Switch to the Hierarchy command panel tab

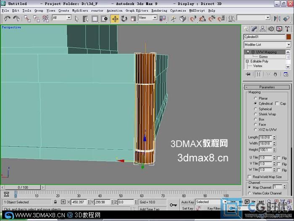[x=262, y=29]
